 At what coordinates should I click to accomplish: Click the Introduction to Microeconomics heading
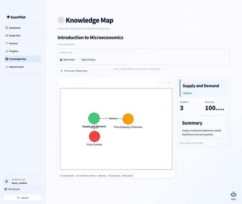click(90, 37)
